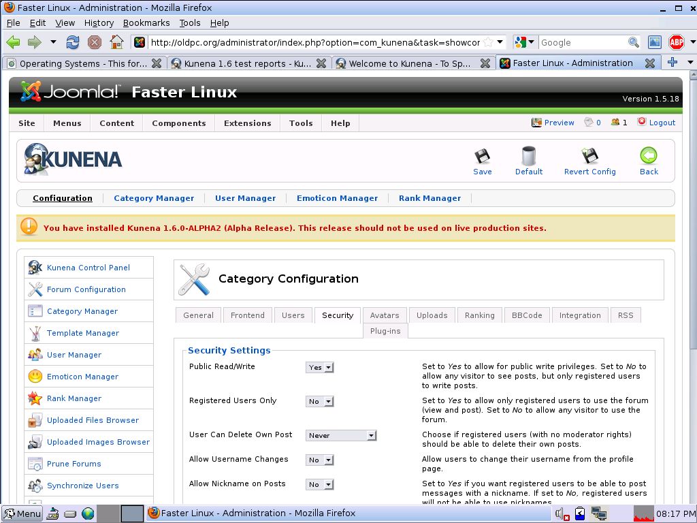Click the green Back icon
Image resolution: width=697 pixels, height=523 pixels.
(649, 161)
